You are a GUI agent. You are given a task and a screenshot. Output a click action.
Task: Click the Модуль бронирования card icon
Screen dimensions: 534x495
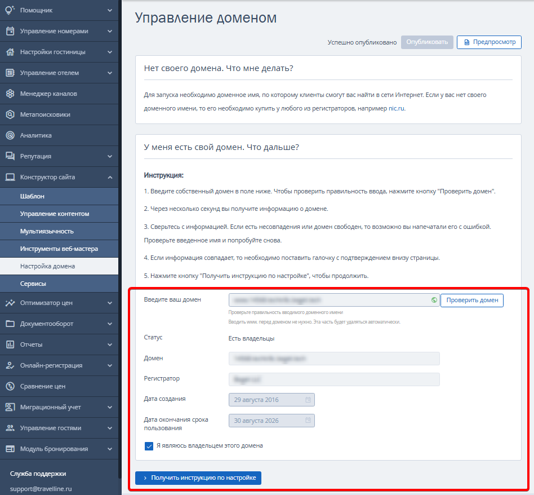coord(10,449)
